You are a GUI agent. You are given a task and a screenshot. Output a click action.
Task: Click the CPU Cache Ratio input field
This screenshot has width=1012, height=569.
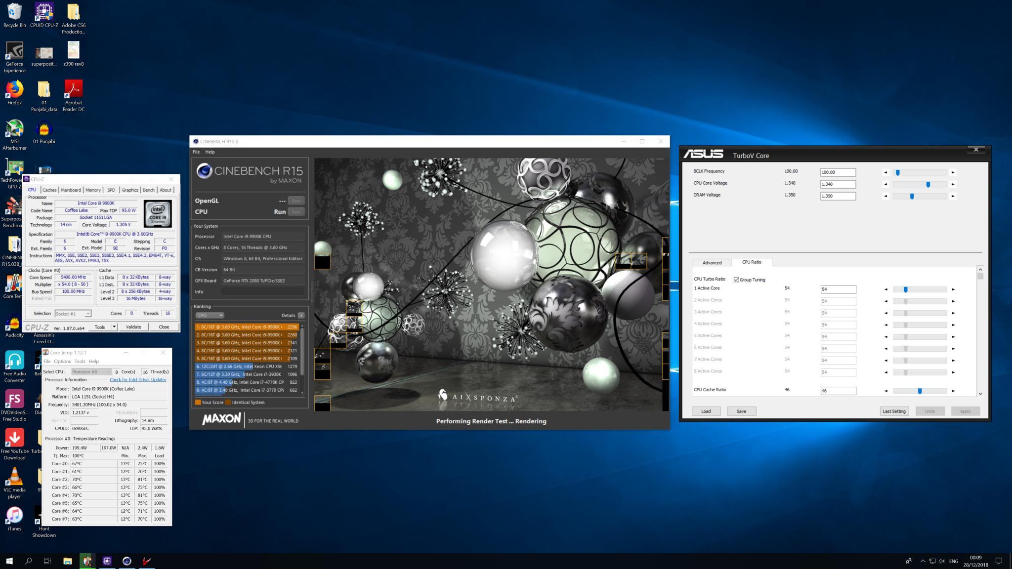point(838,391)
